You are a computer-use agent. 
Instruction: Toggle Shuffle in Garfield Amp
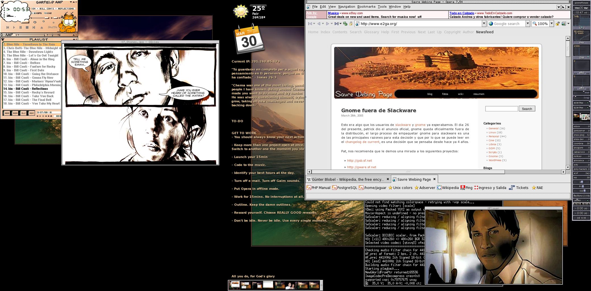pos(53,27)
